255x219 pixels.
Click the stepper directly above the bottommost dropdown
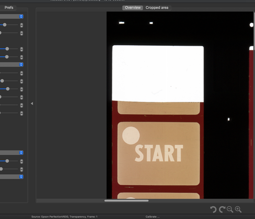coord(22,169)
